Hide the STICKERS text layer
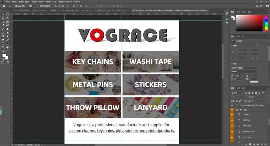270x146 pixels. [x=232, y=120]
